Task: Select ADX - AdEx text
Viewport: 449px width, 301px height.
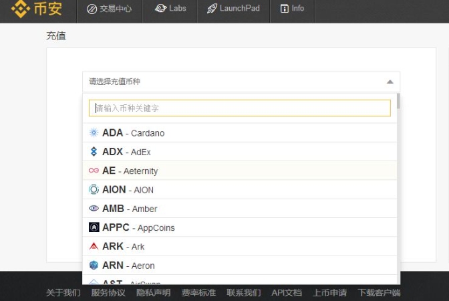Action: point(126,152)
